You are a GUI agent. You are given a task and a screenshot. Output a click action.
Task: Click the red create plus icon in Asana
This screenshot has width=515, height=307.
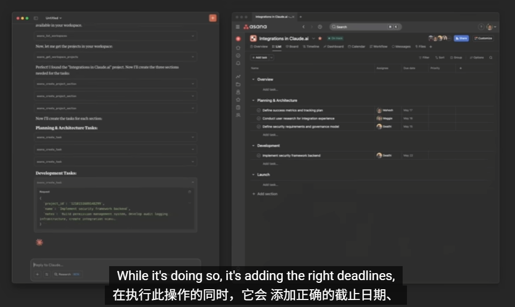click(238, 39)
